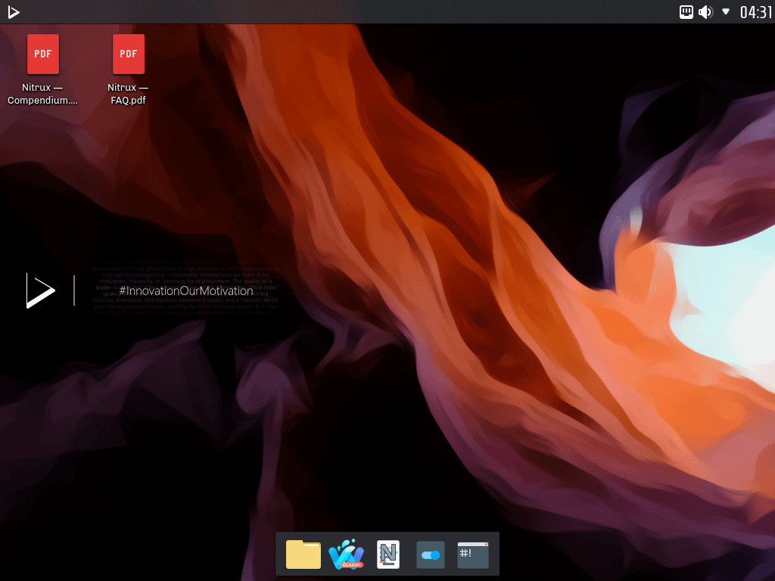Click the dock background left of folder
Screen dimensions: 775x581
point(280,555)
